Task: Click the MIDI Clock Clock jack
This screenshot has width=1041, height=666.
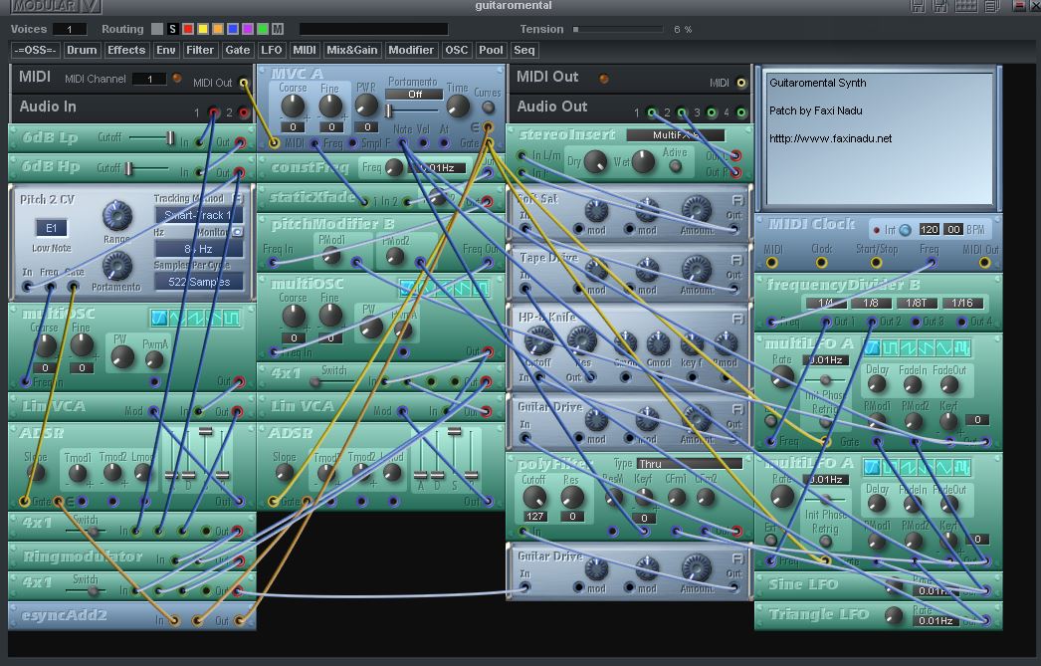Action: tap(821, 262)
